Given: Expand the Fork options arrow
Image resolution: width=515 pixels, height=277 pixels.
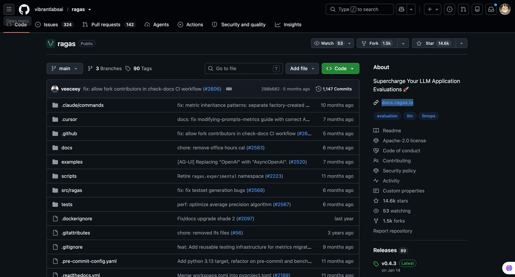Looking at the screenshot, I should 403,43.
